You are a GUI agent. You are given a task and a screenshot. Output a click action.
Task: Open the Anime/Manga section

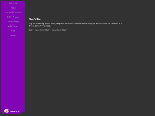[x=13, y=21]
